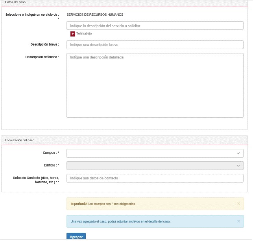Click the SERVICIOS DE RECURSOS HUMANOS text

coord(95,15)
